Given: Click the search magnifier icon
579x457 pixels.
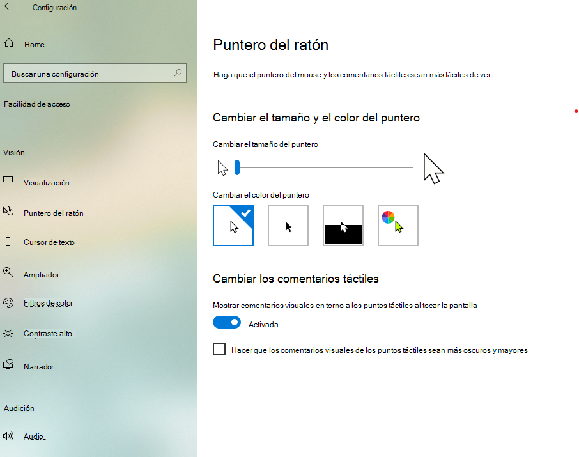Looking at the screenshot, I should pyautogui.click(x=178, y=72).
